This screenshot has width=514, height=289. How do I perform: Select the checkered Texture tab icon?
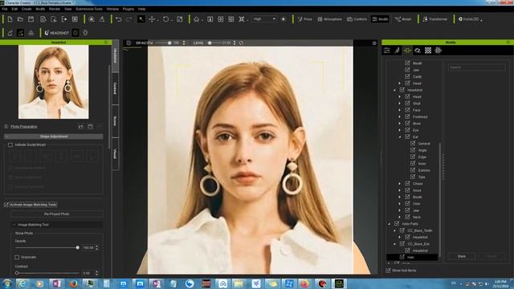428,51
